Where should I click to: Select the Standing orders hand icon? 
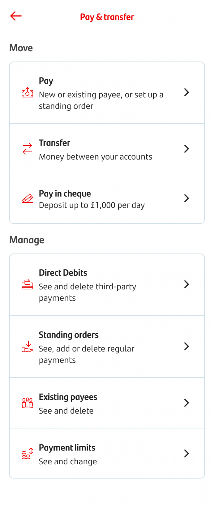[27, 347]
